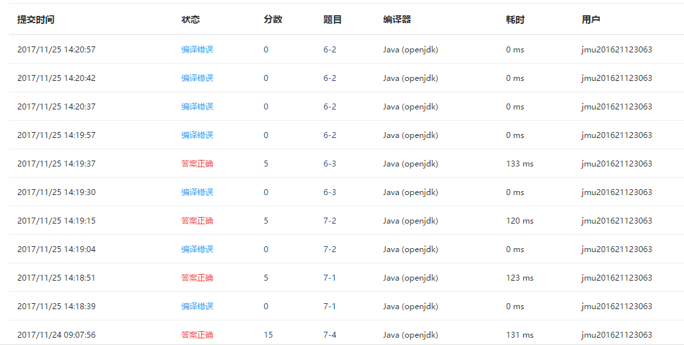Open problem 7-4 in the 09:07:56 row
684x345 pixels.
point(330,335)
